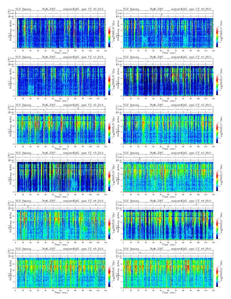The width and height of the screenshot is (231, 299).
Task: Click the title text 'start UT =3:20:0'
Action: pos(92,153)
